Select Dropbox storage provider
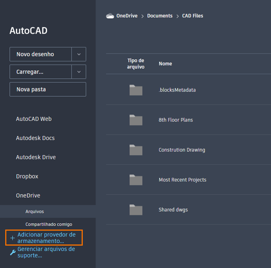 point(27,176)
